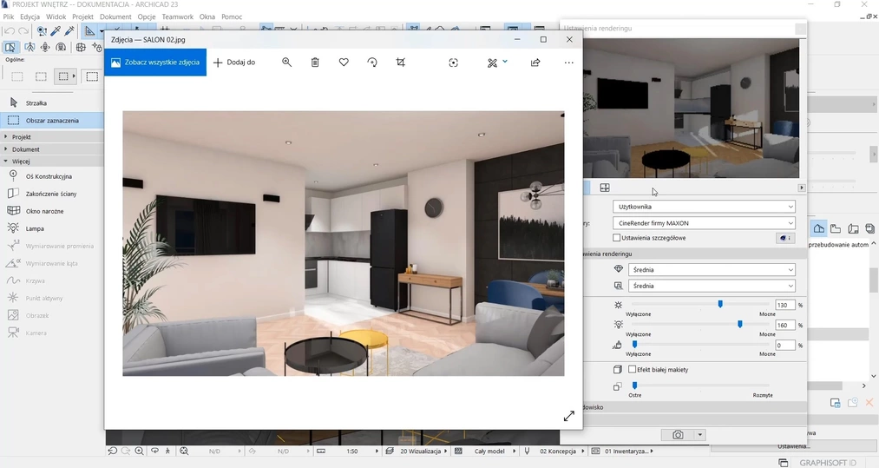Click the third intensity field showing 0
This screenshot has width=879, height=468.
(784, 346)
